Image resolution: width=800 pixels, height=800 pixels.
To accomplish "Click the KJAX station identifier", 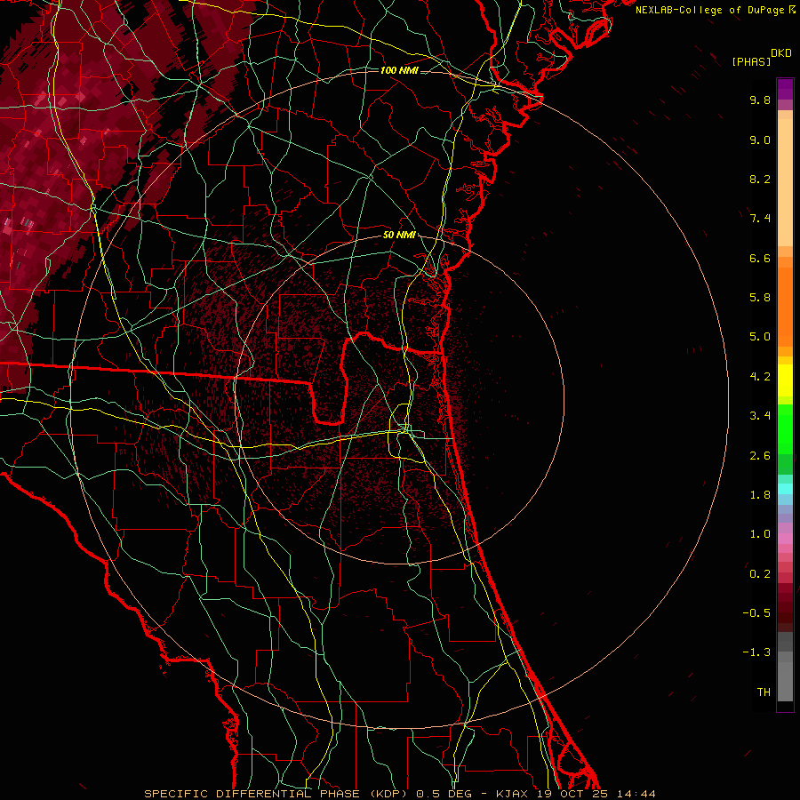I will (x=513, y=794).
